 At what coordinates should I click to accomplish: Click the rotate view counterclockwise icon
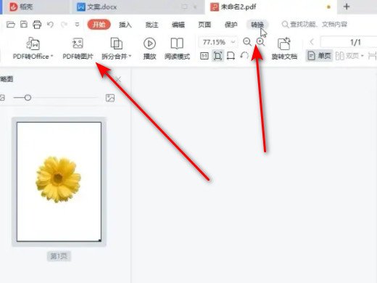click(244, 56)
